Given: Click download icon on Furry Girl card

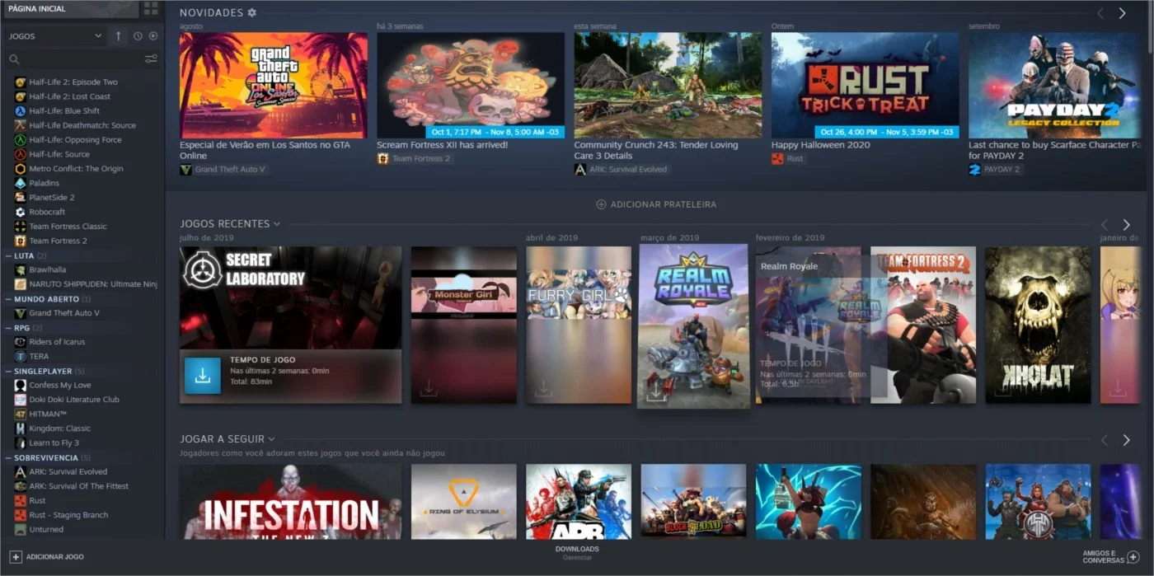Looking at the screenshot, I should click(543, 389).
